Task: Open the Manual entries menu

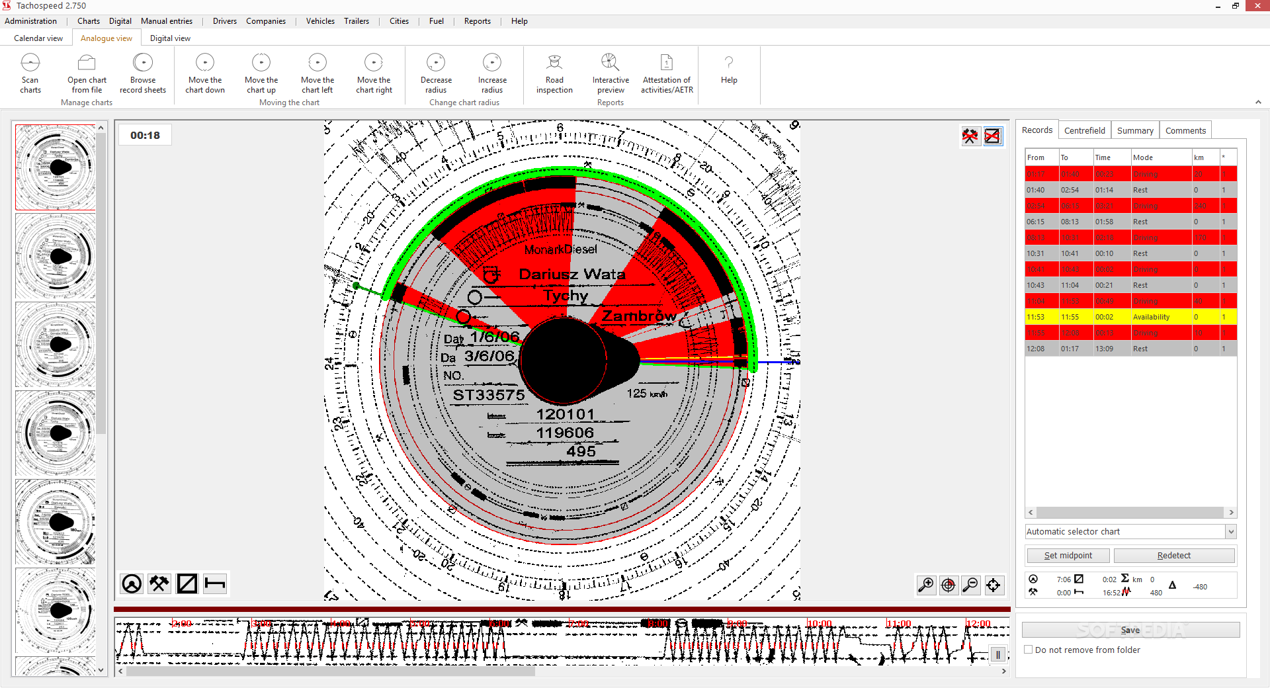Action: click(167, 21)
